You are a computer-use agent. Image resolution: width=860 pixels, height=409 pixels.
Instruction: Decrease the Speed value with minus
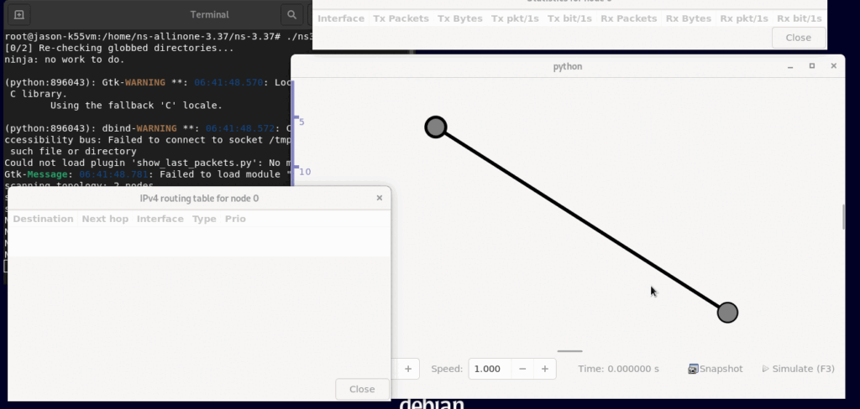click(x=522, y=369)
